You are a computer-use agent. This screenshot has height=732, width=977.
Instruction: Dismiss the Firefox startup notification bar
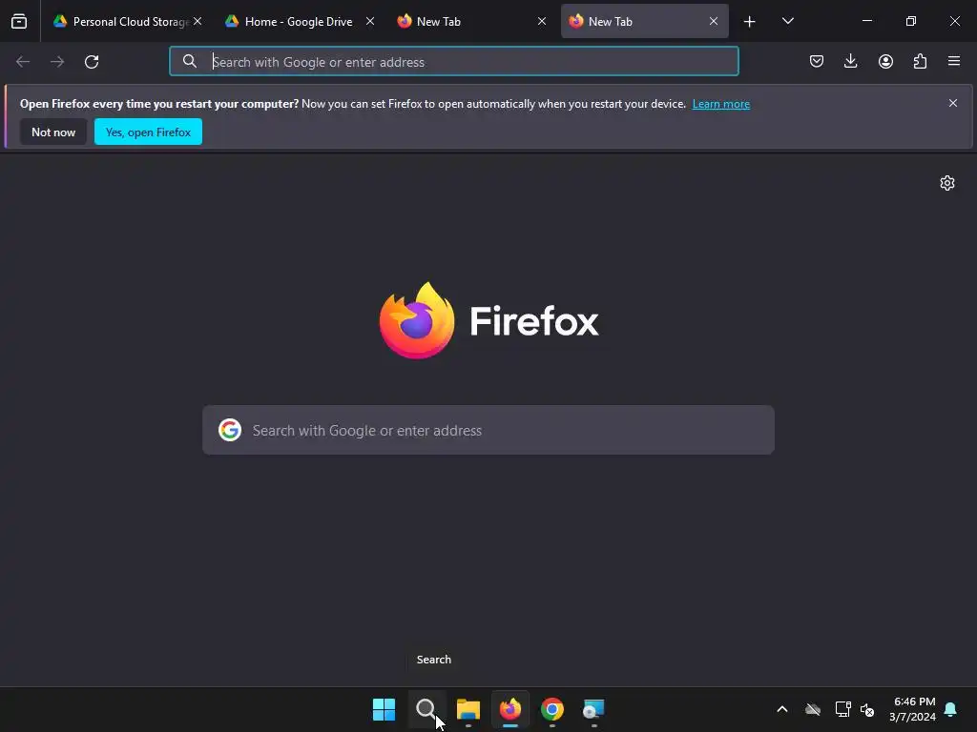pos(953,103)
